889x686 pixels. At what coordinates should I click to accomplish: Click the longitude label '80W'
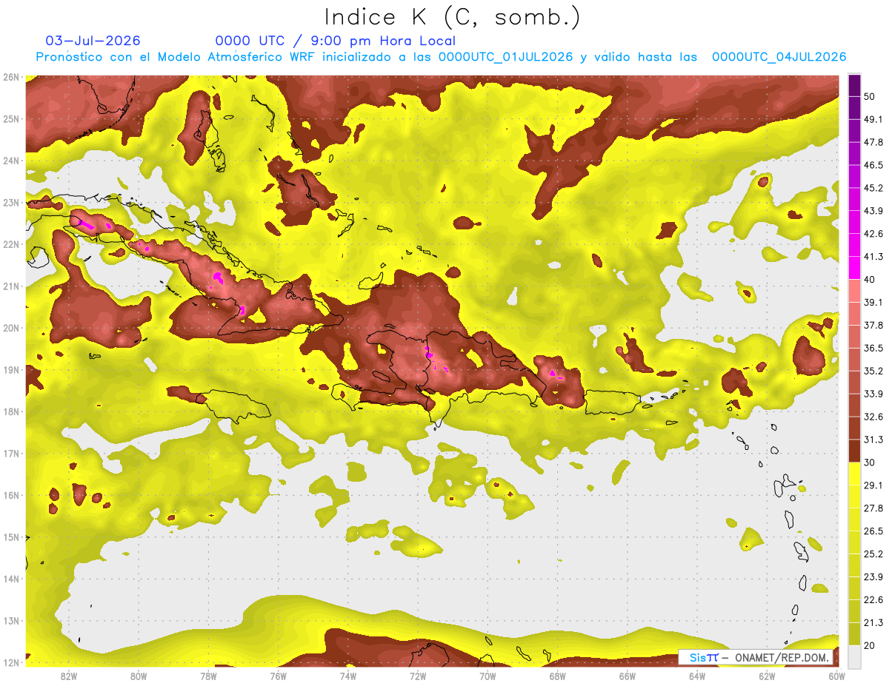(139, 677)
